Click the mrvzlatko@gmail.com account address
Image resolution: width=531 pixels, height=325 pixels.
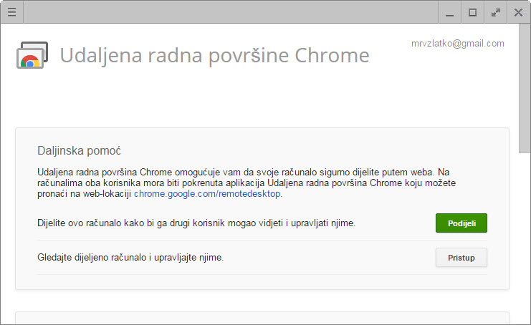(457, 43)
